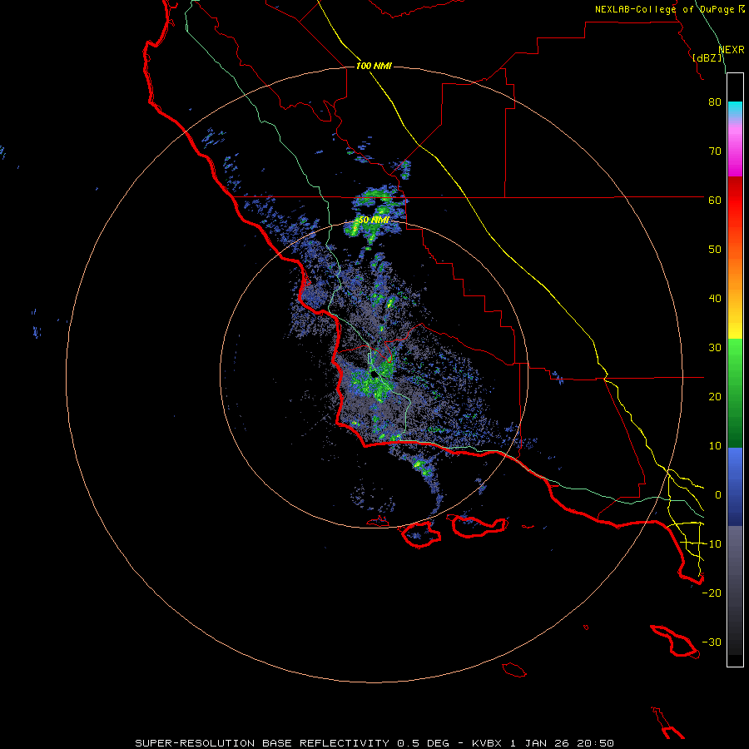Click the 1 JAN 26 date in caption
This screenshot has width=749, height=749.
click(538, 743)
